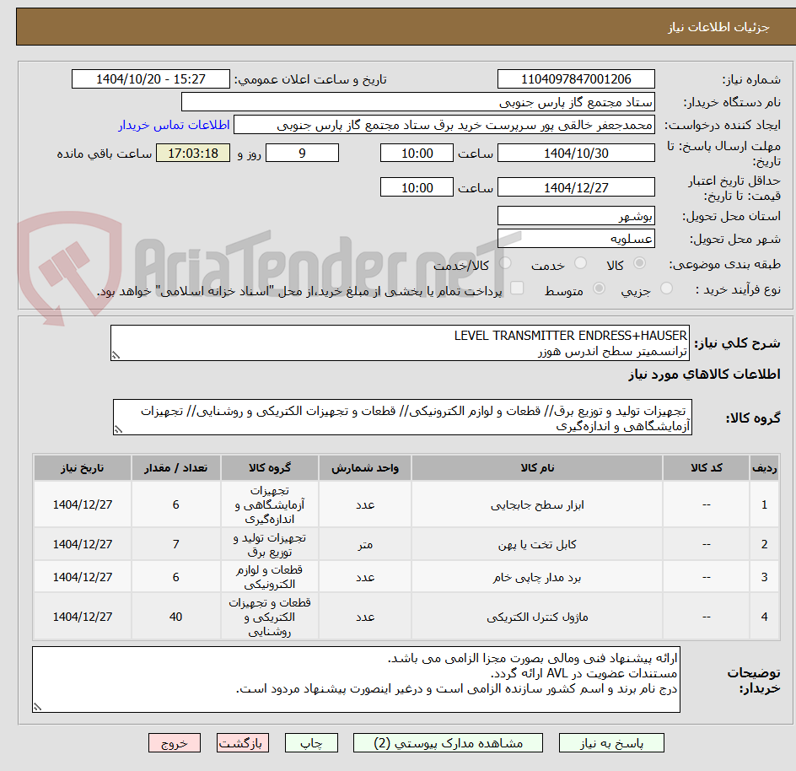Image resolution: width=796 pixels, height=771 pixels.
Task: Select the خدمت radio button
Action: click(x=580, y=263)
